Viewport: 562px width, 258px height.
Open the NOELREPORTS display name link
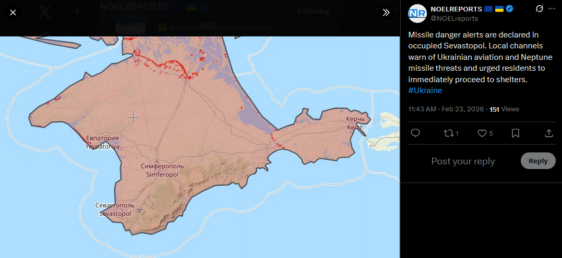(456, 9)
